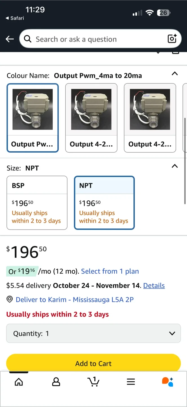Open the account profile icon
The height and width of the screenshot is (407, 187).
tap(56, 382)
